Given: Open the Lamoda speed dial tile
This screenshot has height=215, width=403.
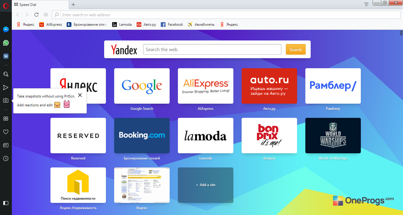Looking at the screenshot, I should [x=206, y=136].
